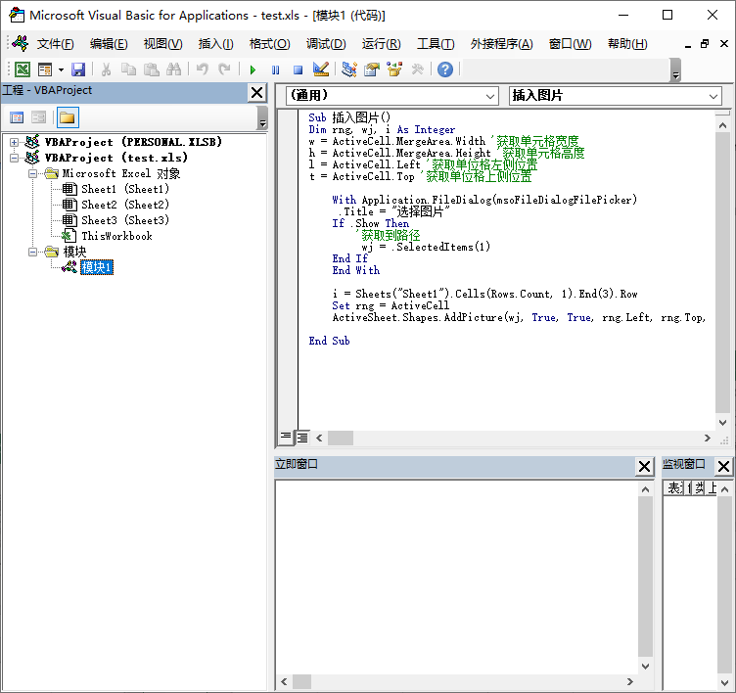The height and width of the screenshot is (693, 736).
Task: Click immediate window horizontal scrollbar thumb
Action: tap(301, 681)
